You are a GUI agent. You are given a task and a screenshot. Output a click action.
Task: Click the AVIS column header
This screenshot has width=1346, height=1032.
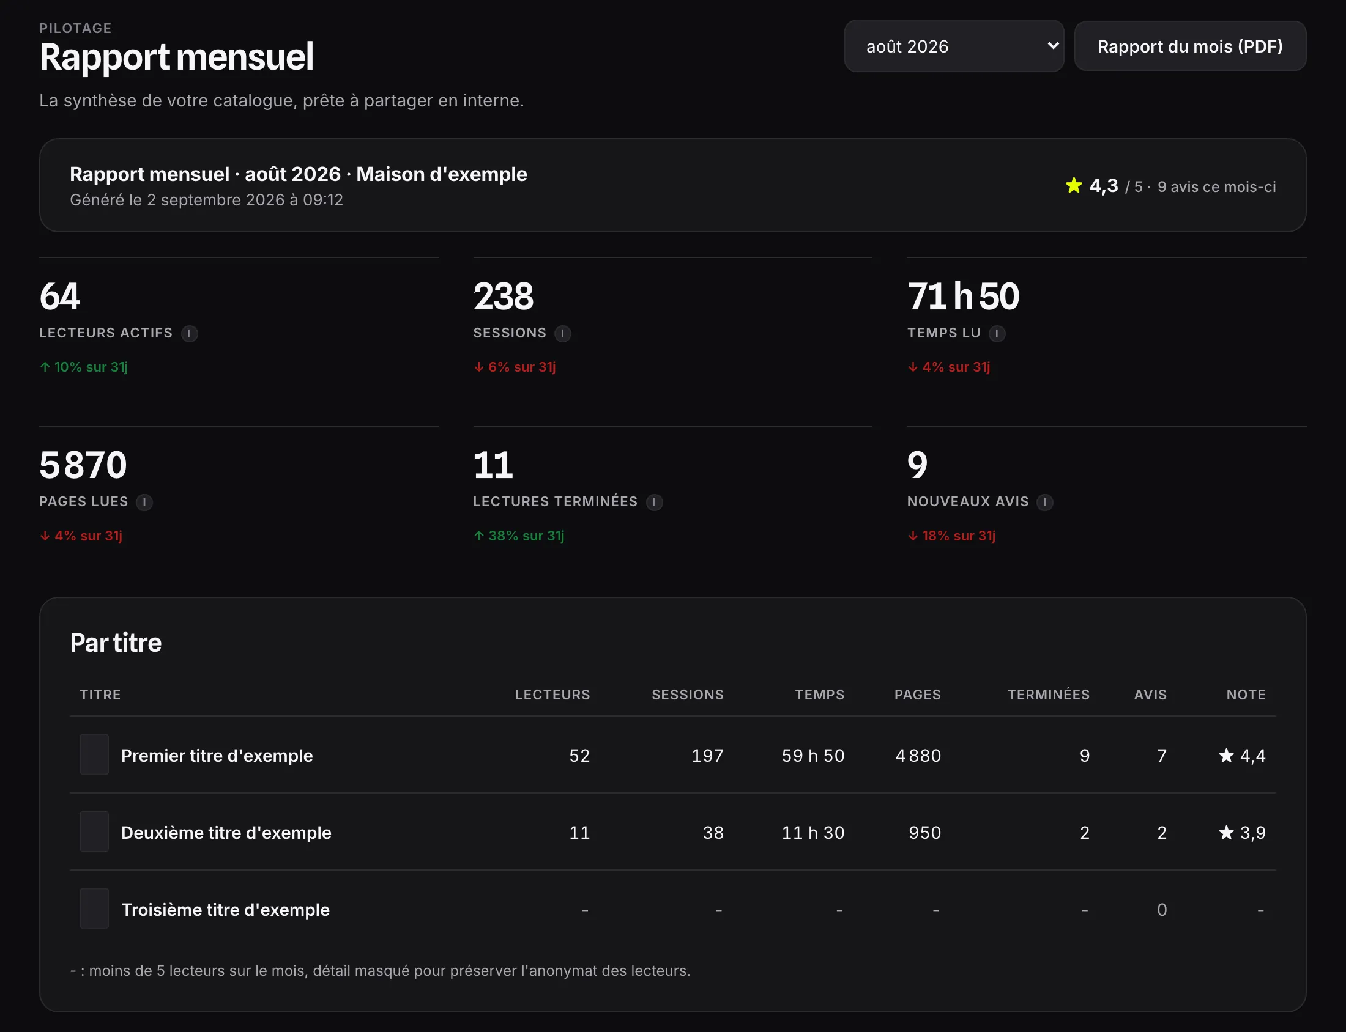(x=1150, y=695)
